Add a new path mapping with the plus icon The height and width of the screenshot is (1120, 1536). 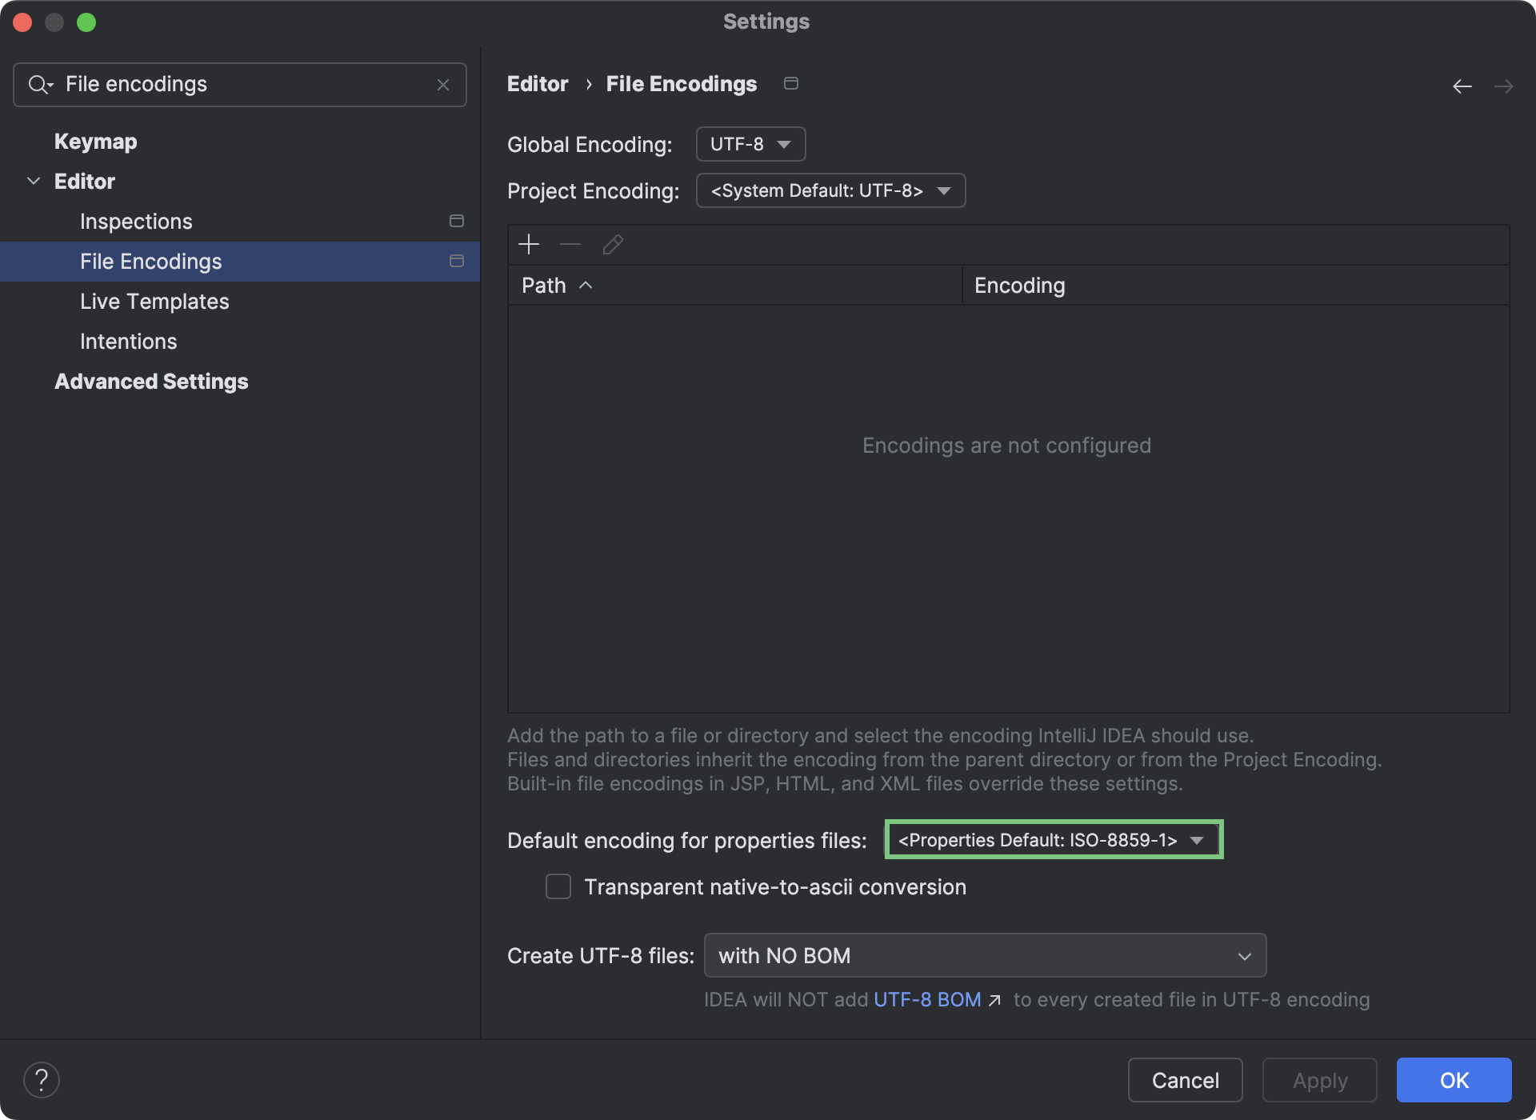click(x=529, y=244)
